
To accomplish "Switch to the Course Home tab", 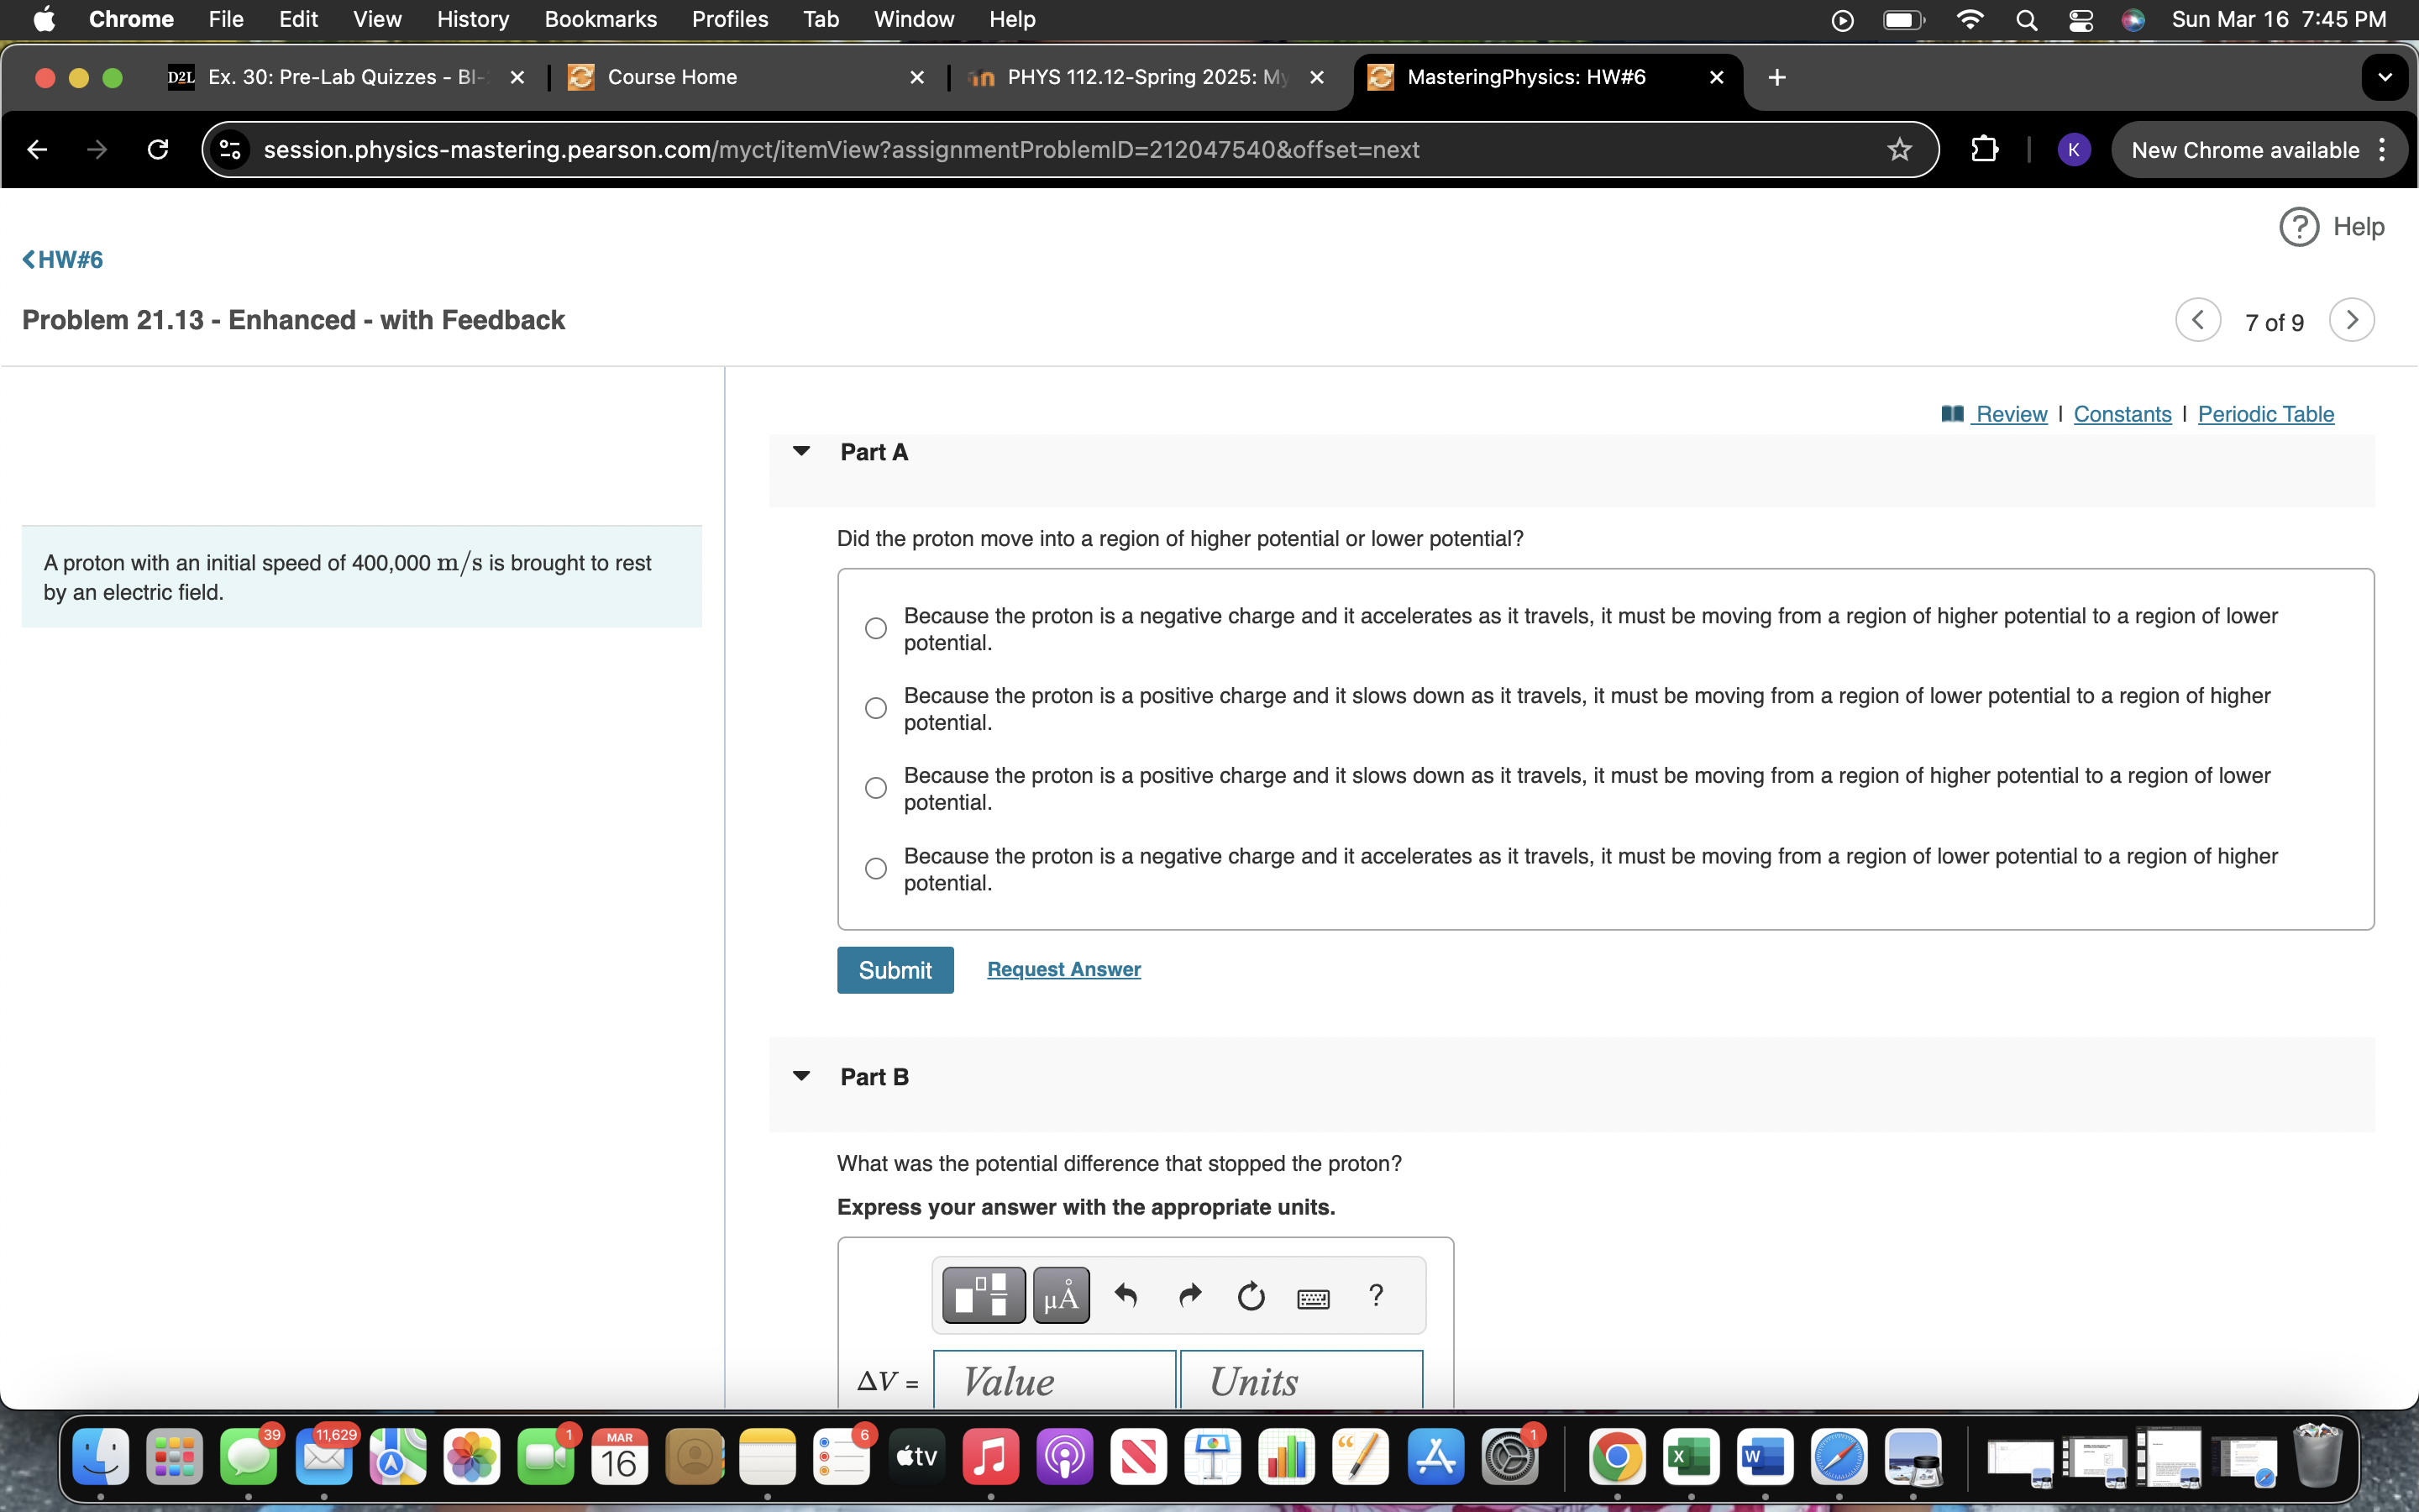I will point(673,77).
